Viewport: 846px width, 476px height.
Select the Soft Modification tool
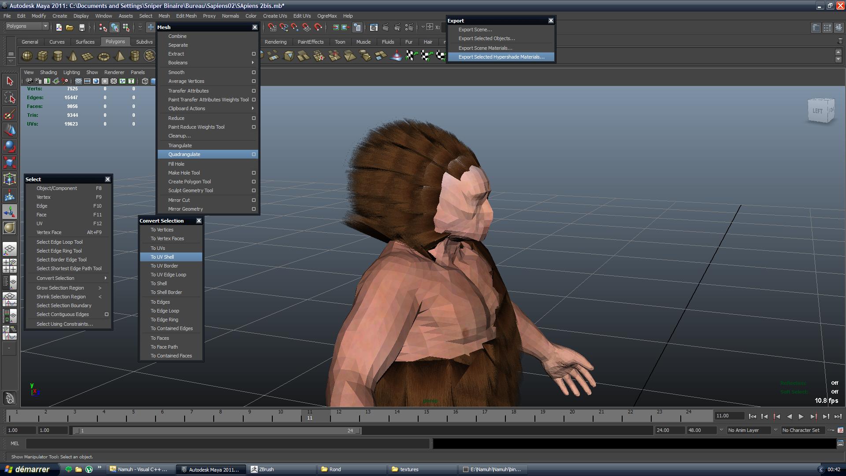tap(10, 195)
